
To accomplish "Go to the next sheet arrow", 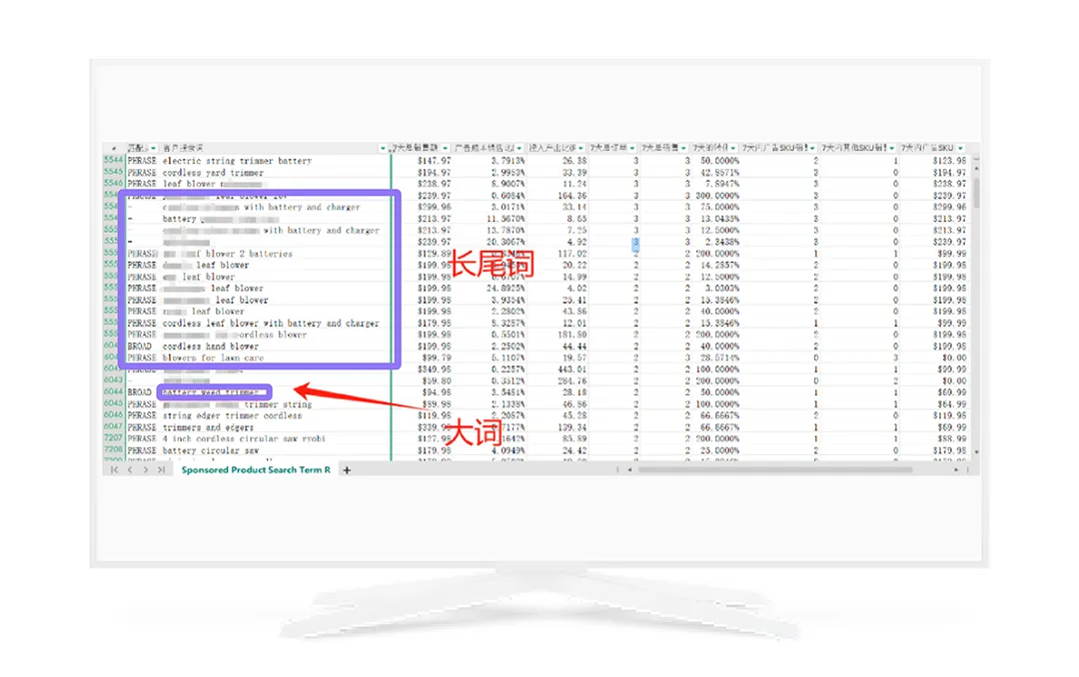I will (x=145, y=470).
